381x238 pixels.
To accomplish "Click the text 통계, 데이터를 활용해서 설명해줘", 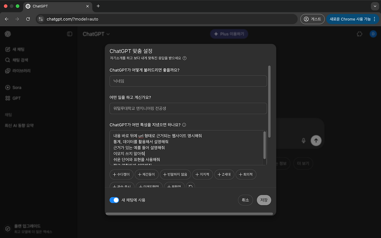I will pos(141,142).
